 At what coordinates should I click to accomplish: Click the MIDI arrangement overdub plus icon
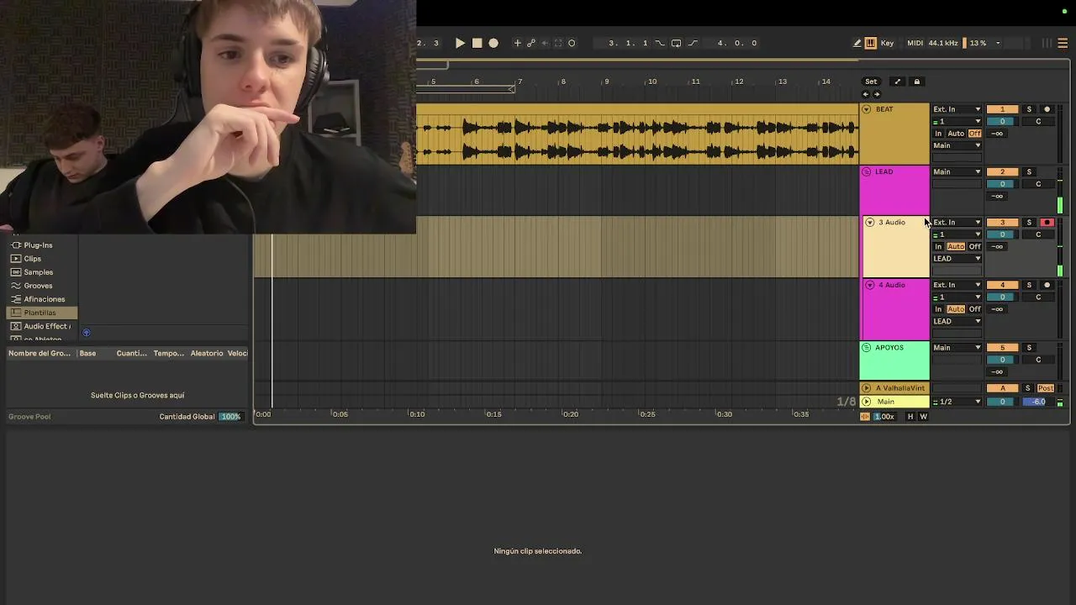[x=517, y=43]
